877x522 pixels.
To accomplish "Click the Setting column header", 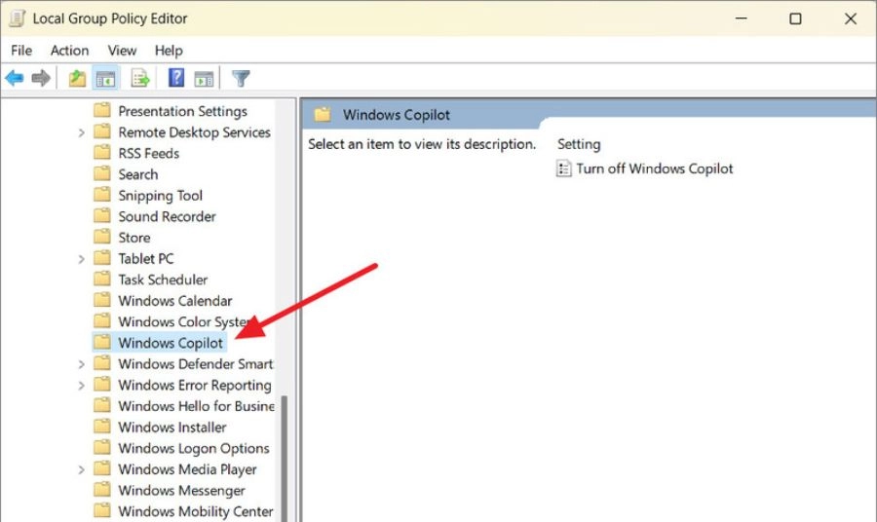I will 579,144.
